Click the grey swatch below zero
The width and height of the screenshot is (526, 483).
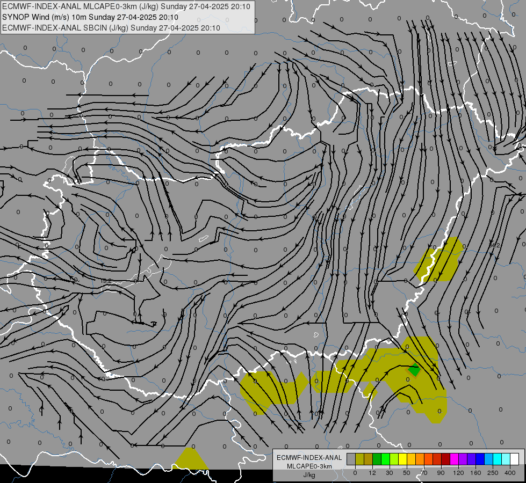coord(351,459)
